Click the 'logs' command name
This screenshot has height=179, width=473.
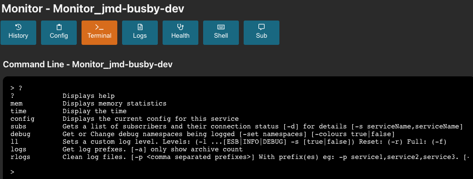click(x=19, y=149)
